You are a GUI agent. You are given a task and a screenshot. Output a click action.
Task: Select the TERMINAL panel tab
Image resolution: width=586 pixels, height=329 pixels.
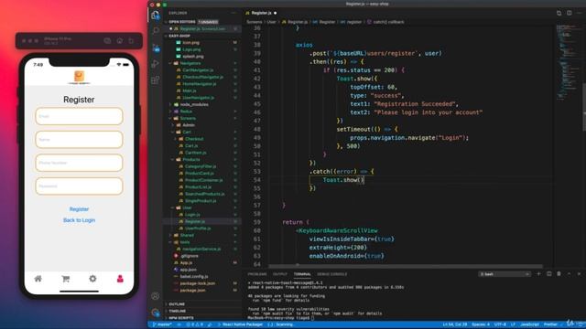pyautogui.click(x=302, y=274)
